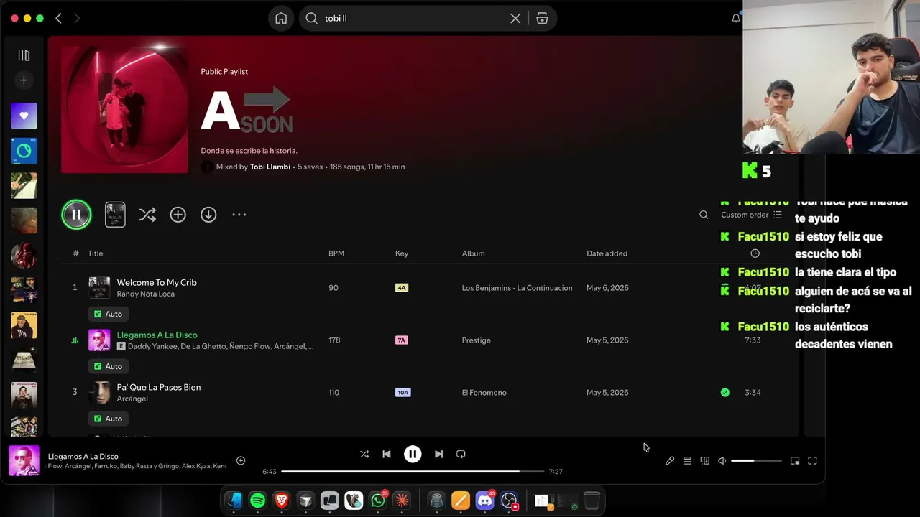The image size is (920, 517).
Task: Toggle shuffle for this playlist
Action: [147, 215]
